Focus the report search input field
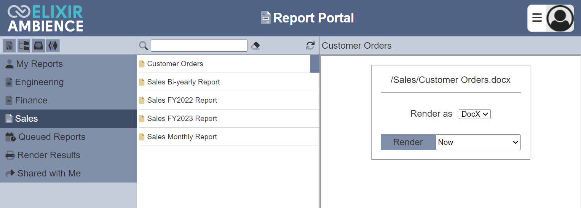 pyautogui.click(x=199, y=46)
